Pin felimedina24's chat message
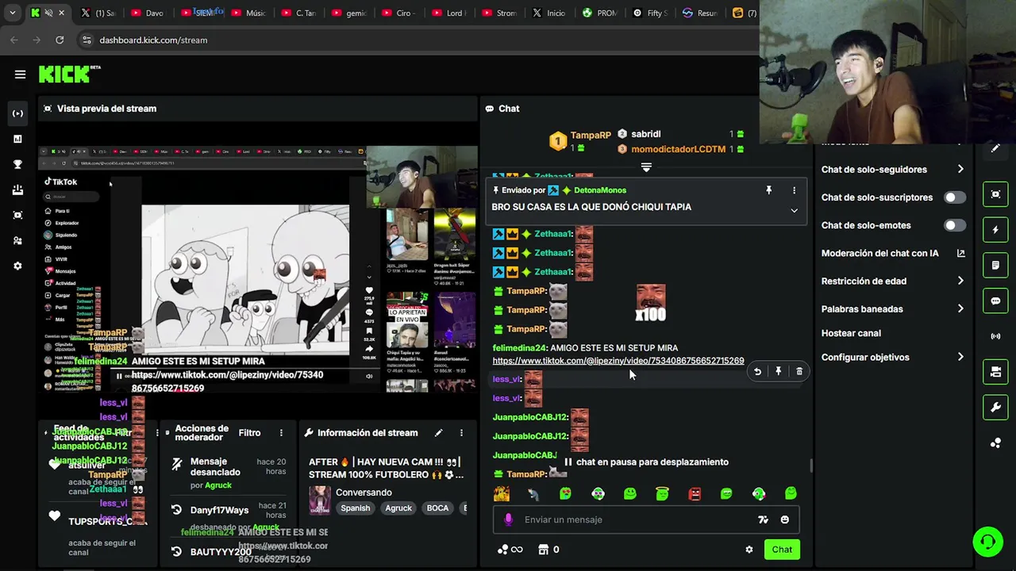Viewport: 1016px width, 571px height. pyautogui.click(x=778, y=371)
